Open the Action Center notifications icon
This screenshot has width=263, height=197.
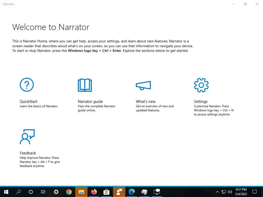pyautogui.click(x=255, y=192)
